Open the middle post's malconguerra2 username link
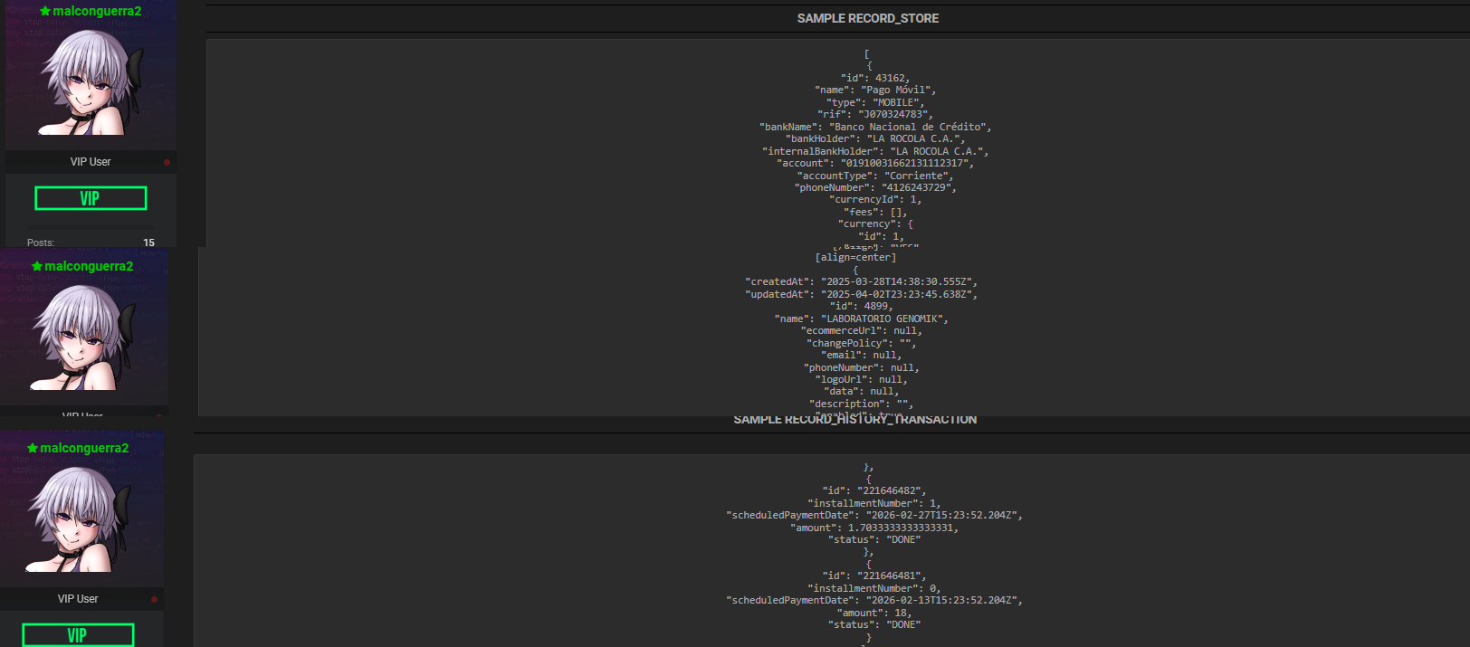This screenshot has height=647, width=1470. pos(89,267)
